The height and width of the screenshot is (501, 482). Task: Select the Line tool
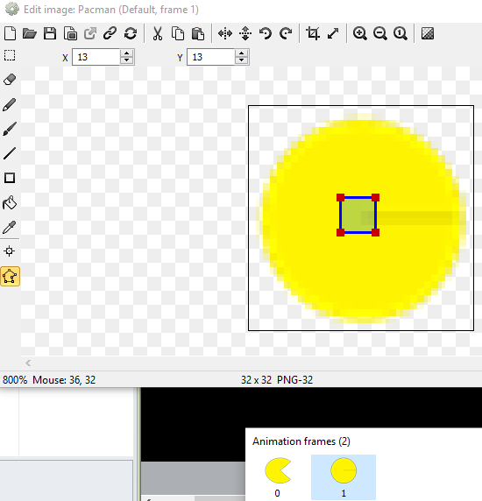point(10,153)
